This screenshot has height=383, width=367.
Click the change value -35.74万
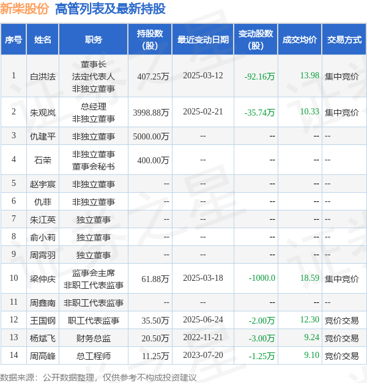[x=260, y=113]
